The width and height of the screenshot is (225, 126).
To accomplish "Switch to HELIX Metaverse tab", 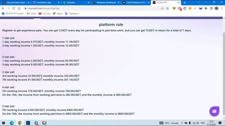I will click(x=136, y=2).
